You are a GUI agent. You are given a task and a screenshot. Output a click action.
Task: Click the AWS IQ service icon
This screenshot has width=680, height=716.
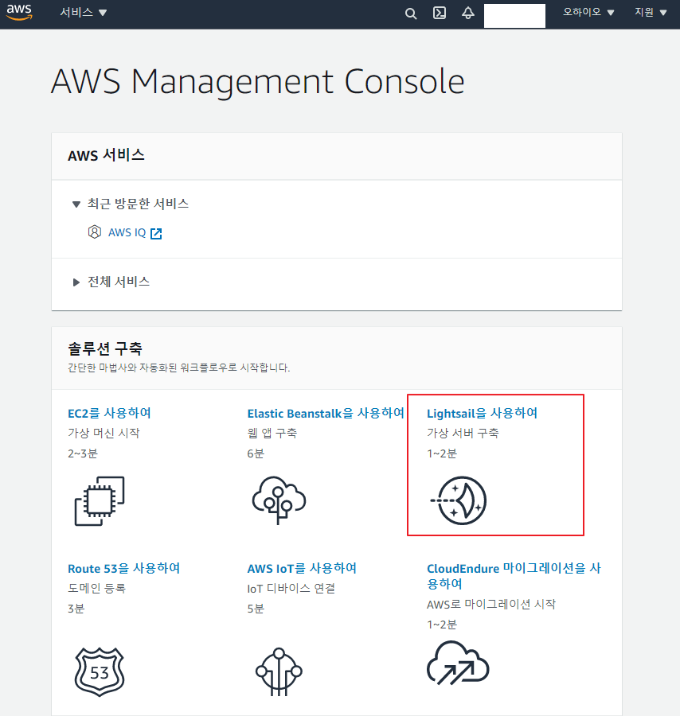tap(95, 232)
